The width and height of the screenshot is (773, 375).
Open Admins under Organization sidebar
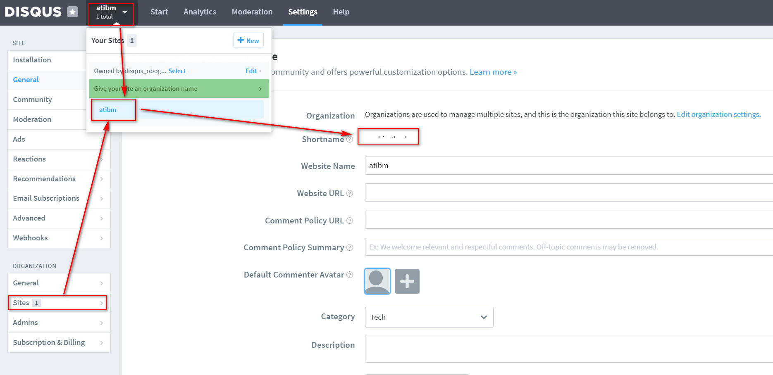[x=59, y=323]
